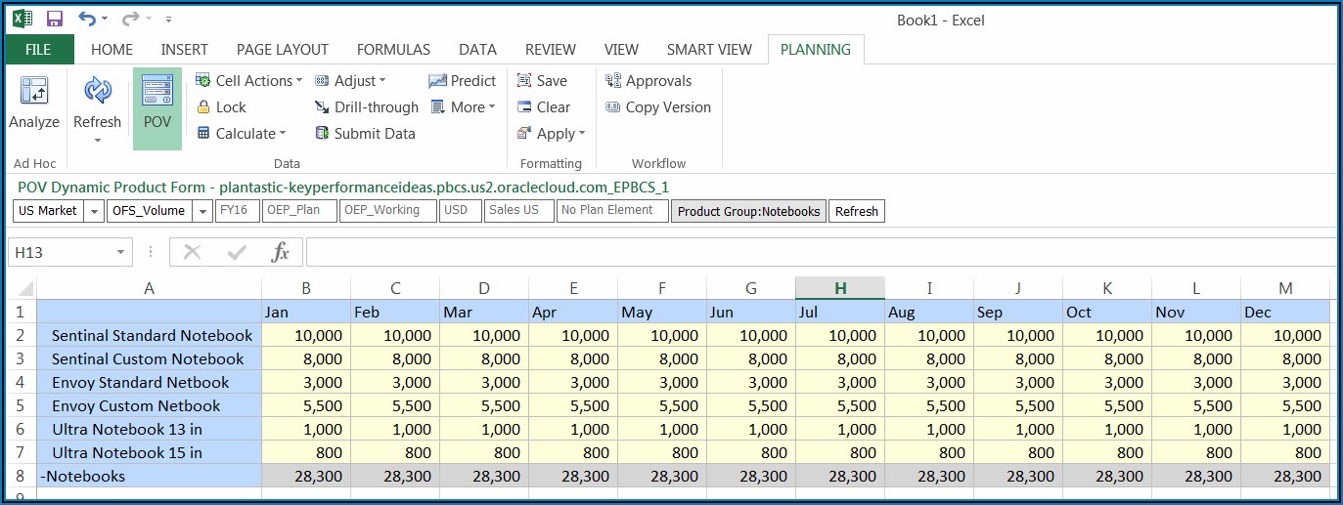
Task: Click the POV bar Refresh button
Action: (x=856, y=211)
